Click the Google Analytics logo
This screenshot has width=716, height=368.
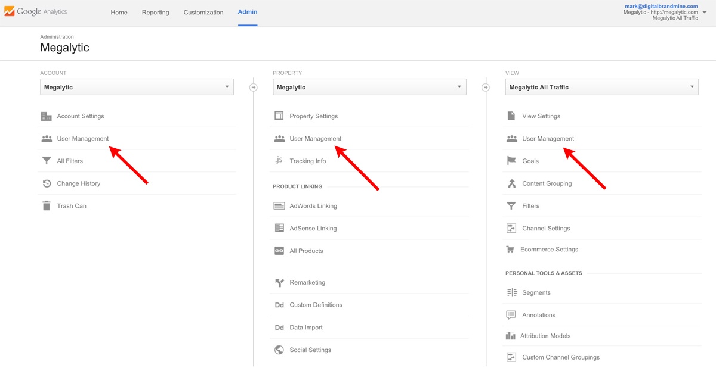pos(36,12)
